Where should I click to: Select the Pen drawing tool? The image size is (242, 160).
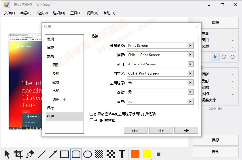(x=30, y=154)
